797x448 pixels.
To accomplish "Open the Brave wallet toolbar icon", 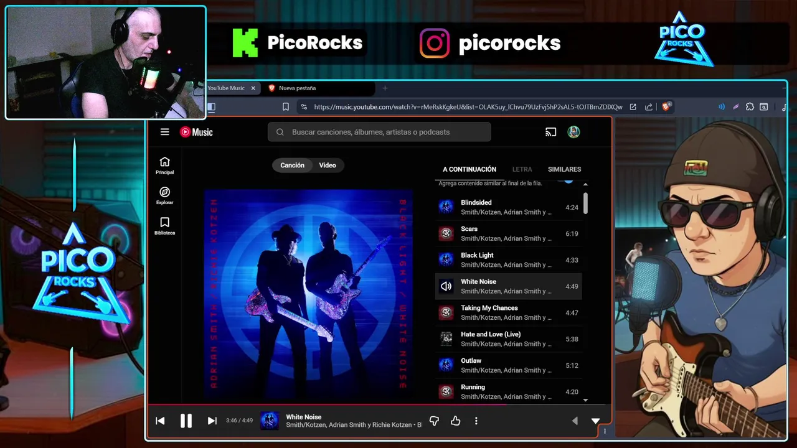I will tap(764, 107).
